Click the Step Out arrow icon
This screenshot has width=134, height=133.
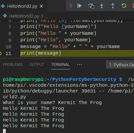[113, 6]
